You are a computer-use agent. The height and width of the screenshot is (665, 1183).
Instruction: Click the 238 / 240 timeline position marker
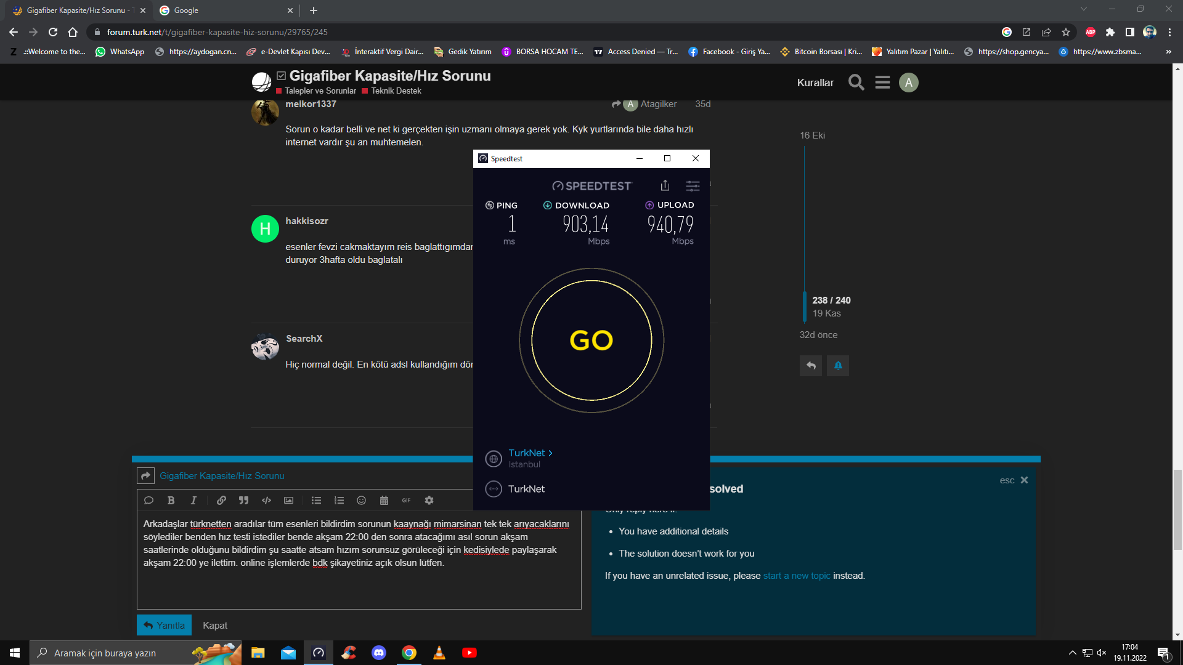(x=831, y=300)
